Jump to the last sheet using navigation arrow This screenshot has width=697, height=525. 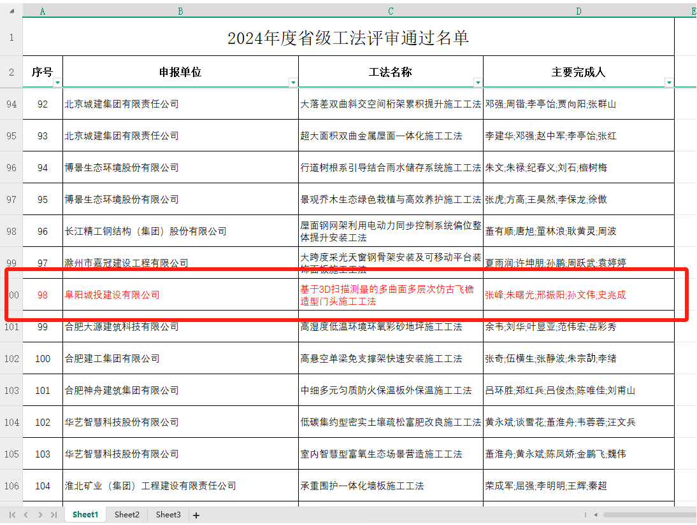click(x=54, y=514)
